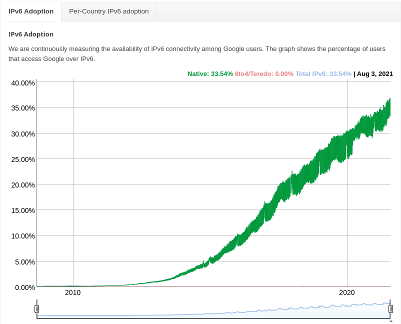This screenshot has height=324, width=401.
Task: Click the IPv6 Adoption heading text
Action: pos(30,34)
